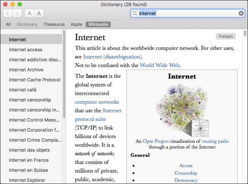Click the search field containing 'internet'
This screenshot has width=248, height=184.
point(188,13)
